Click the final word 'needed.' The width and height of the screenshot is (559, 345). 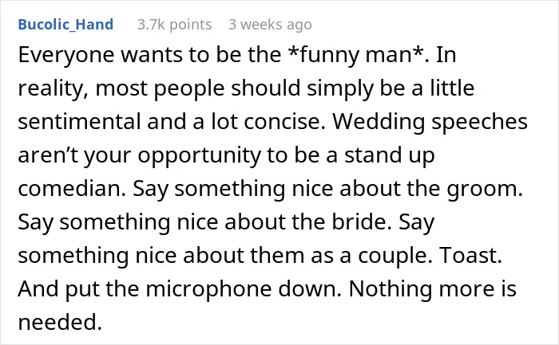(60, 322)
